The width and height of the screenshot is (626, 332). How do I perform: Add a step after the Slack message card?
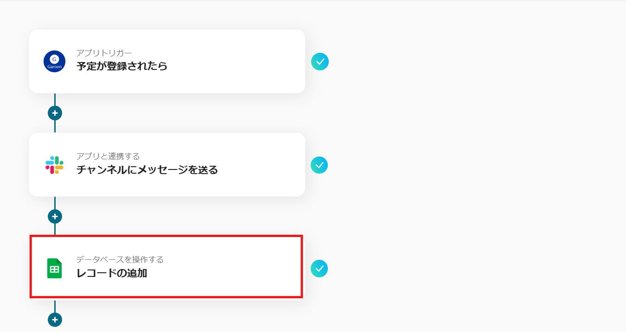pos(55,216)
